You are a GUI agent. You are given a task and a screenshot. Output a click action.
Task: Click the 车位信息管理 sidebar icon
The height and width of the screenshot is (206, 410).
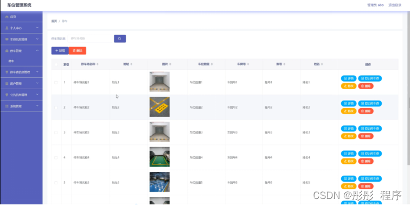(x=7, y=39)
